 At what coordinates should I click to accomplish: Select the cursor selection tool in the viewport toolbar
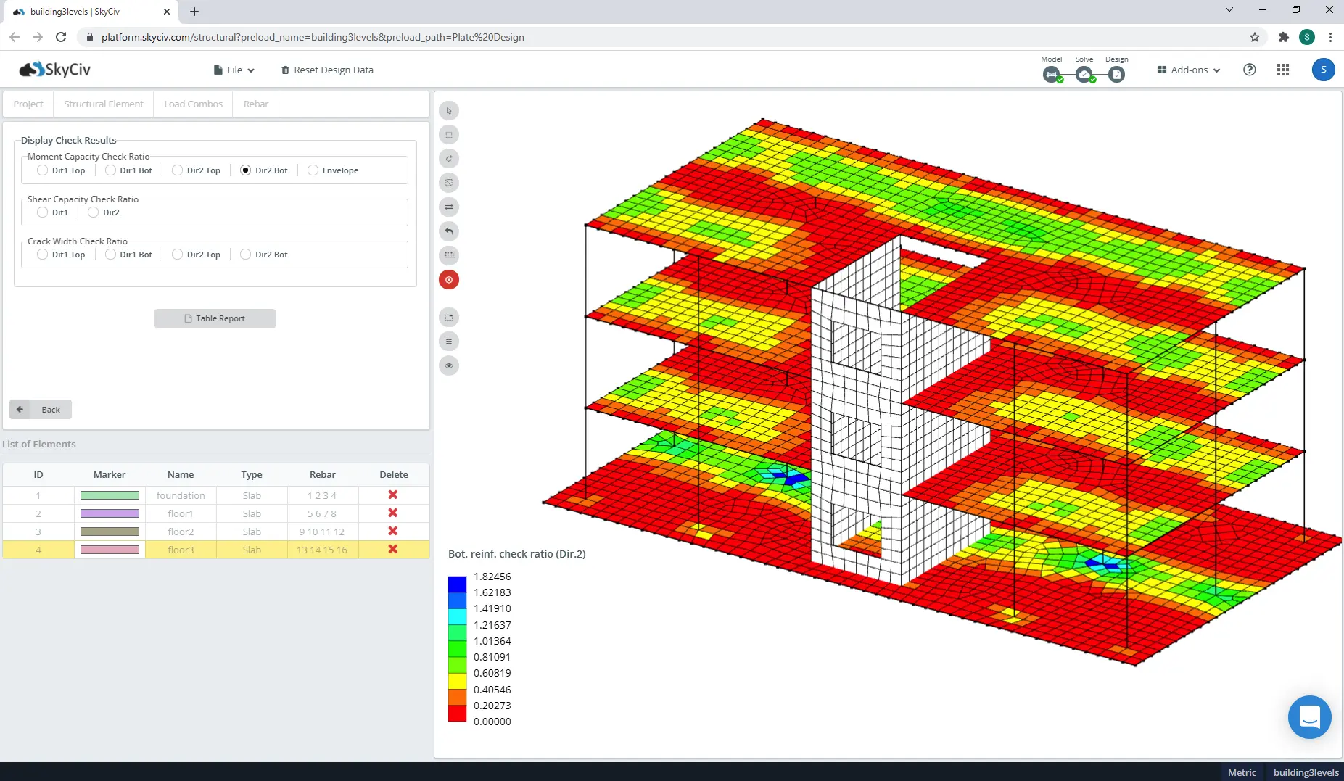point(449,110)
